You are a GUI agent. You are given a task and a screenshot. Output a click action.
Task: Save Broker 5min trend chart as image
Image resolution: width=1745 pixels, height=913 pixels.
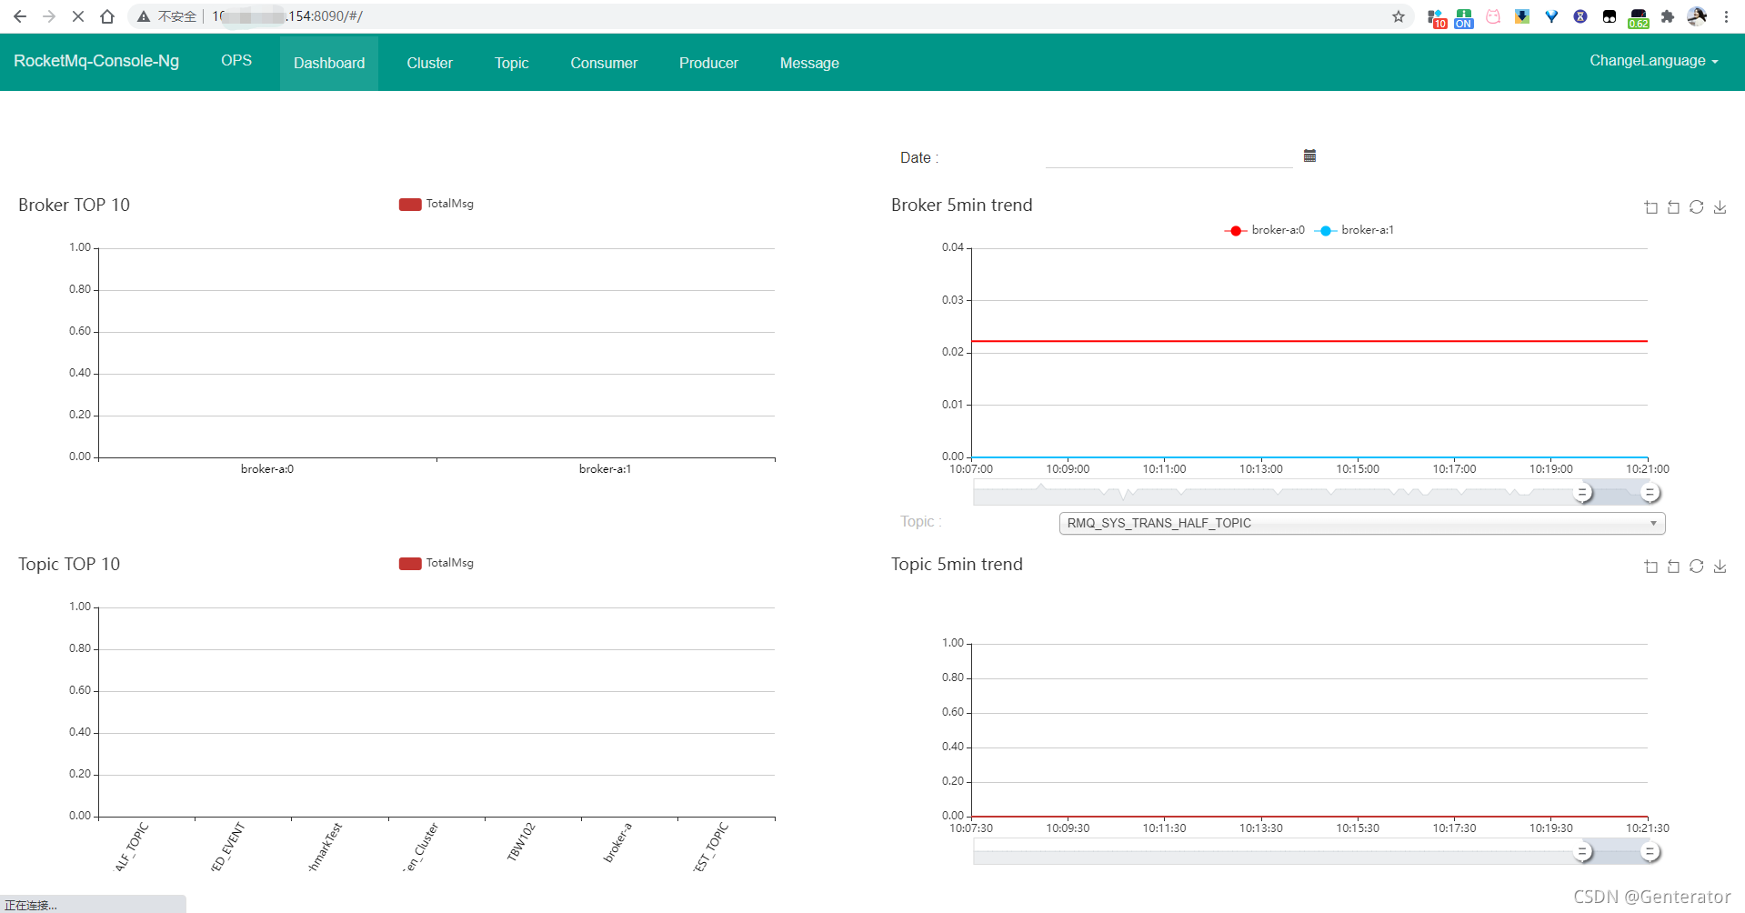tap(1720, 207)
